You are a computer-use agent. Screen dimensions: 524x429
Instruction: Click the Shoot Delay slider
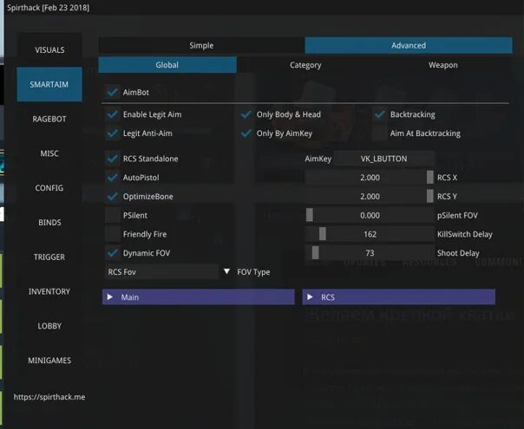[x=370, y=253]
